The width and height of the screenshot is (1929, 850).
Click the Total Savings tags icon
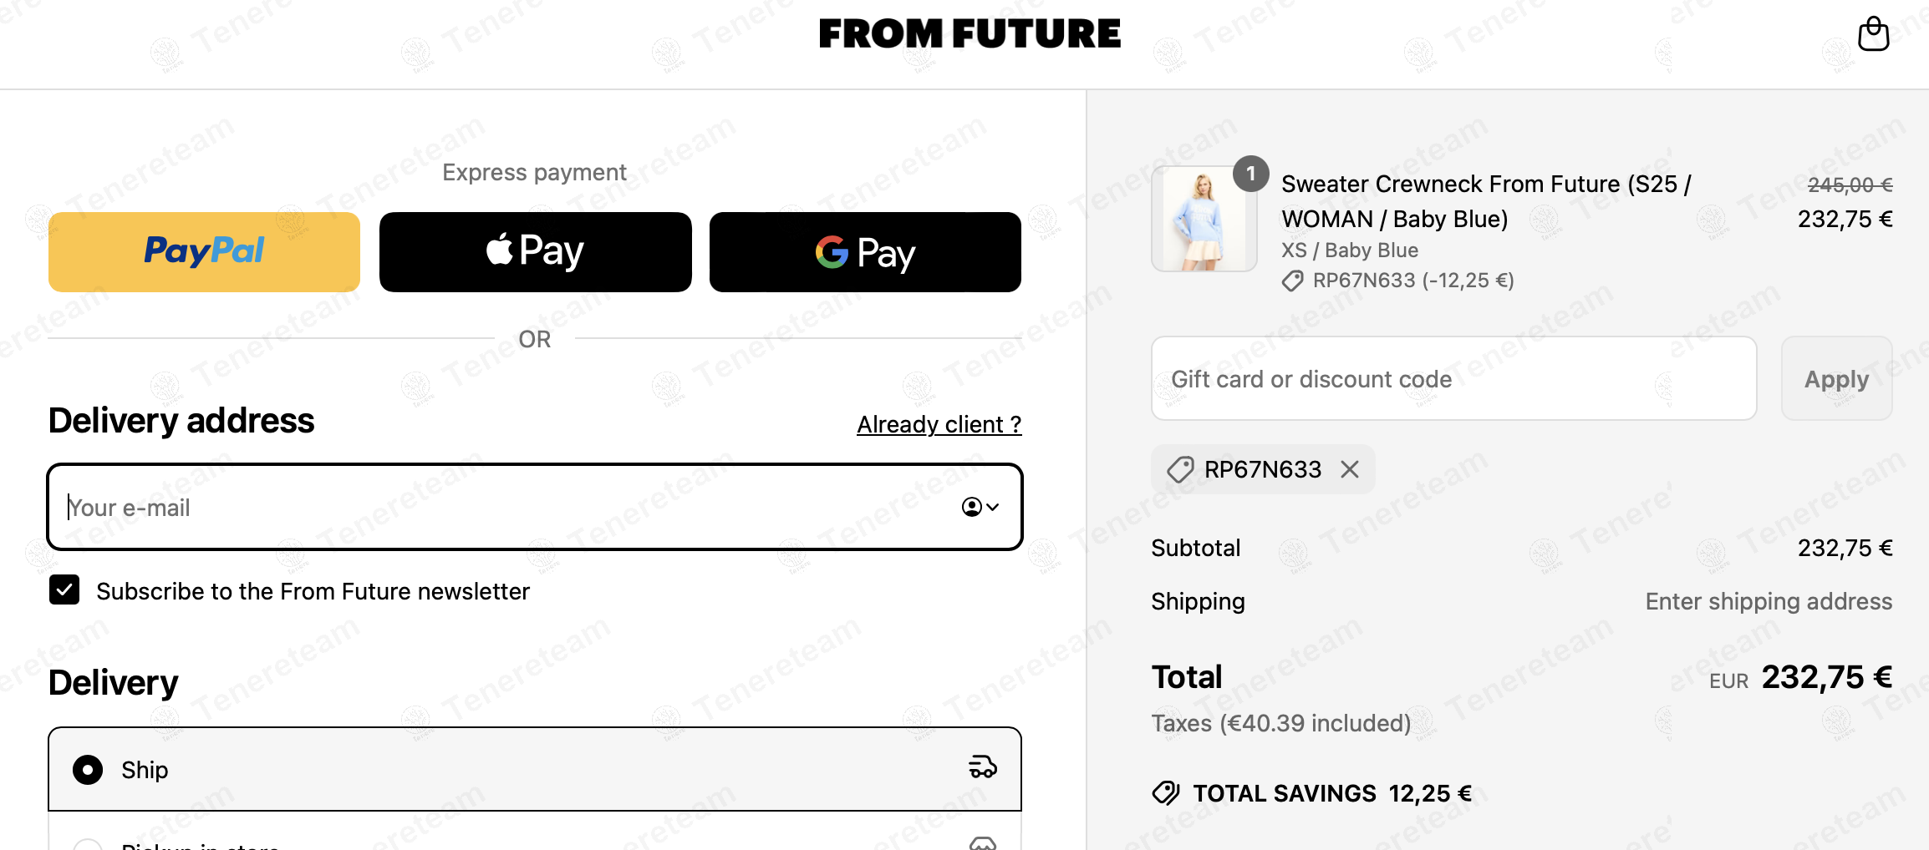pyautogui.click(x=1166, y=792)
